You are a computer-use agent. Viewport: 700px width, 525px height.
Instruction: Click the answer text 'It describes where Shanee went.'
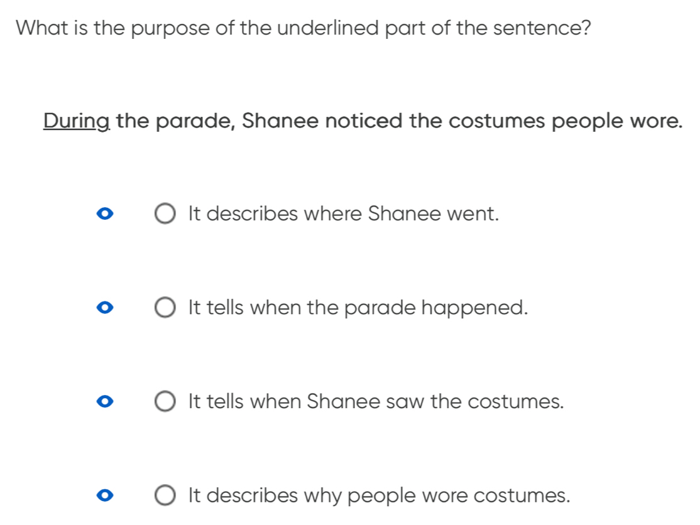coord(344,214)
